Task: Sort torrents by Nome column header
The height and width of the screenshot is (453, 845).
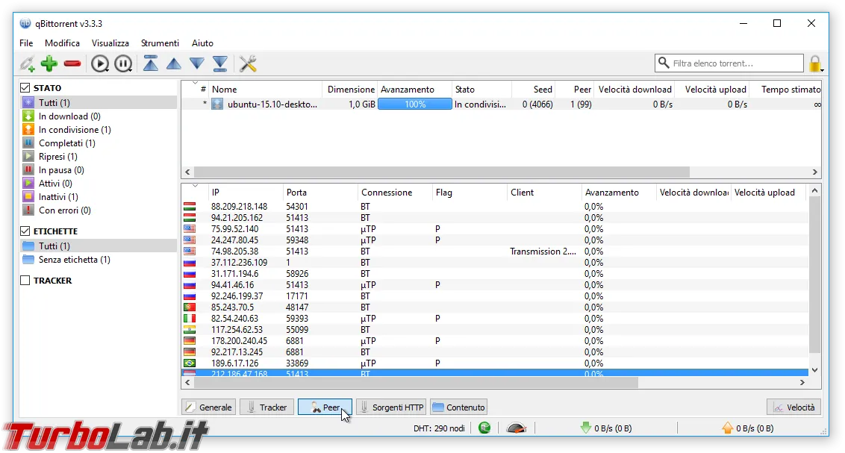Action: tap(265, 90)
